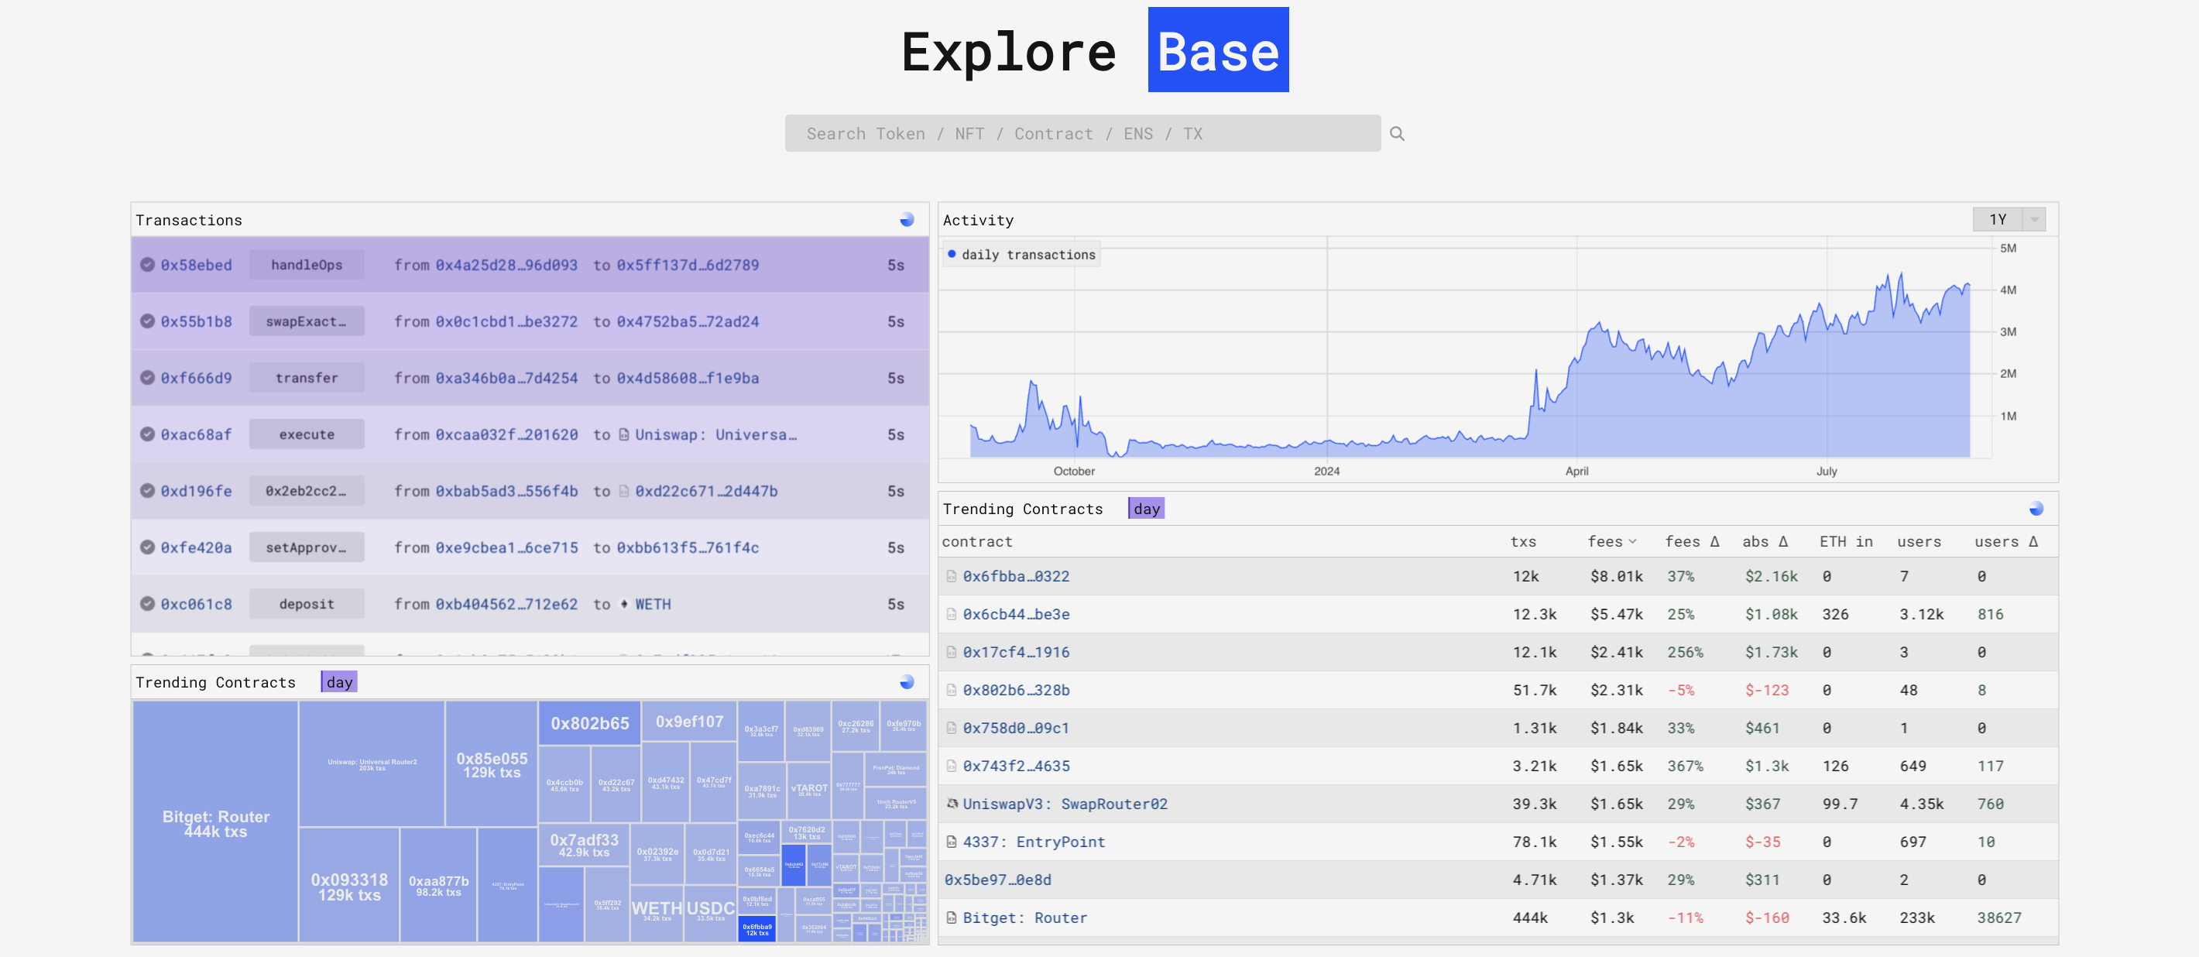The height and width of the screenshot is (957, 2199).
Task: Toggle the day period in the treemap panel
Action: pos(339,682)
